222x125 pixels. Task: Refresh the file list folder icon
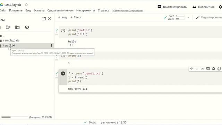coord(8,27)
